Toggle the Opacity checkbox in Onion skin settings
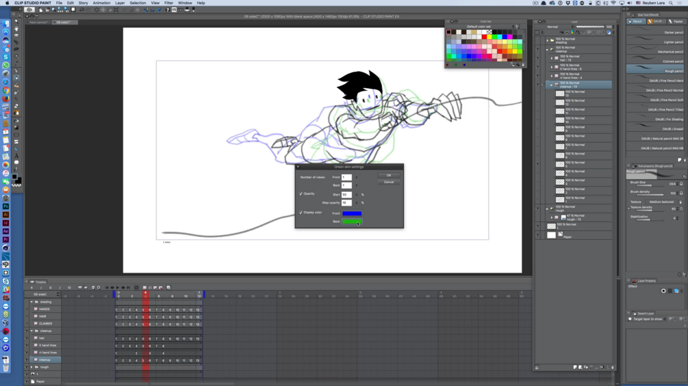688x386 pixels. tap(301, 193)
